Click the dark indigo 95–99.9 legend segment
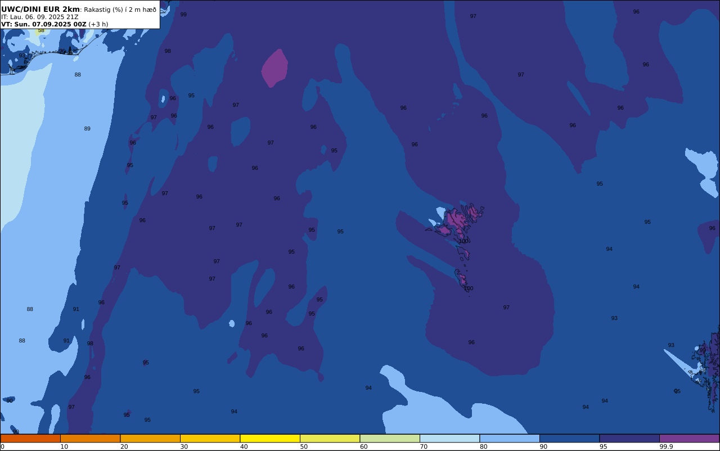The width and height of the screenshot is (720, 451). point(629,438)
